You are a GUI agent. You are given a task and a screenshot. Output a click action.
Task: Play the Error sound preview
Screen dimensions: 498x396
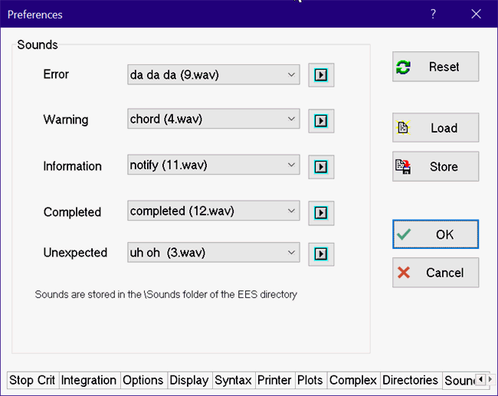(x=321, y=75)
